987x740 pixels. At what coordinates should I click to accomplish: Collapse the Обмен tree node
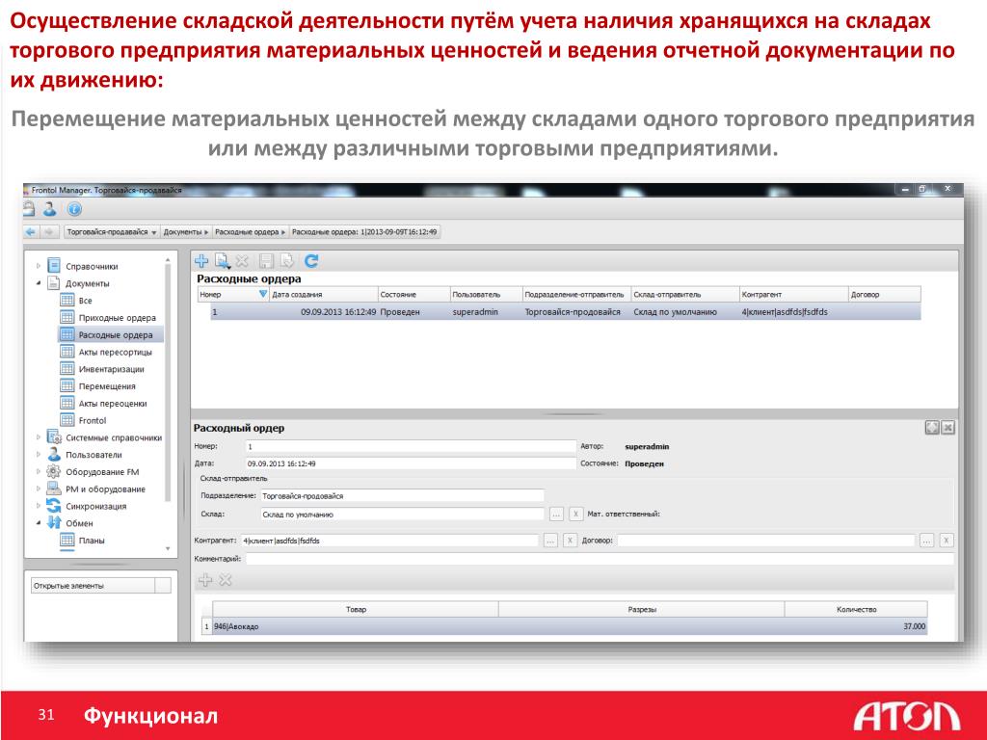[39, 523]
